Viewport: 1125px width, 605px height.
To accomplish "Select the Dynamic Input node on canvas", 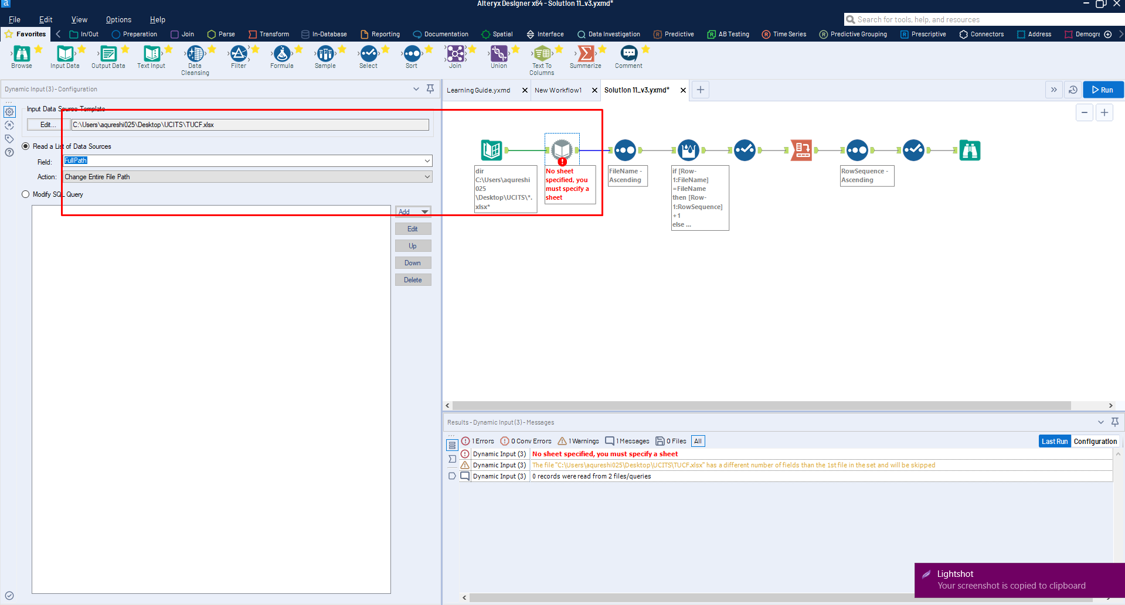I will pyautogui.click(x=562, y=150).
